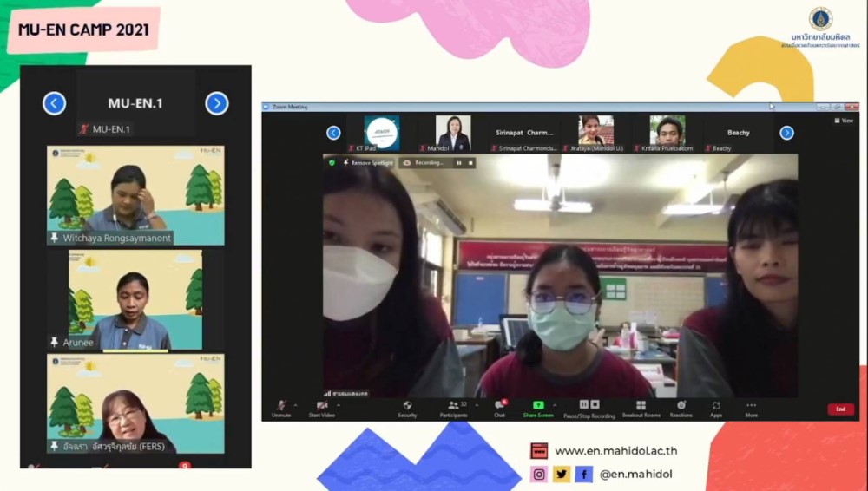
Task: Expand share options arrow beside Share Screen
Action: click(x=555, y=404)
